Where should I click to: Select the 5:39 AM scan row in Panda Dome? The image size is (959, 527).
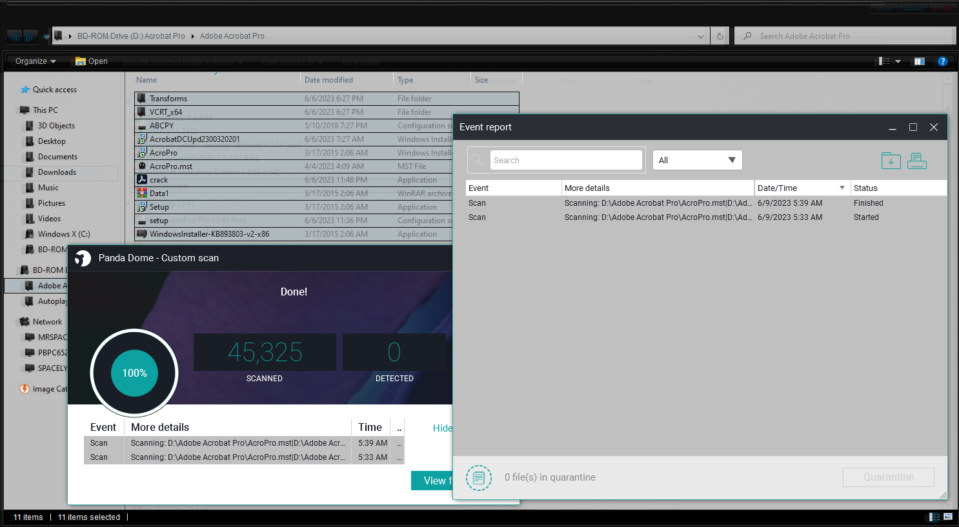click(x=244, y=443)
